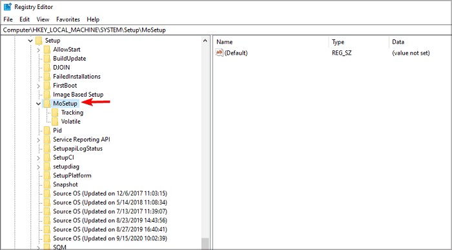Screen dimensions: 452x250
Task: Click the MoSetup folder icon
Action: pyautogui.click(x=47, y=103)
